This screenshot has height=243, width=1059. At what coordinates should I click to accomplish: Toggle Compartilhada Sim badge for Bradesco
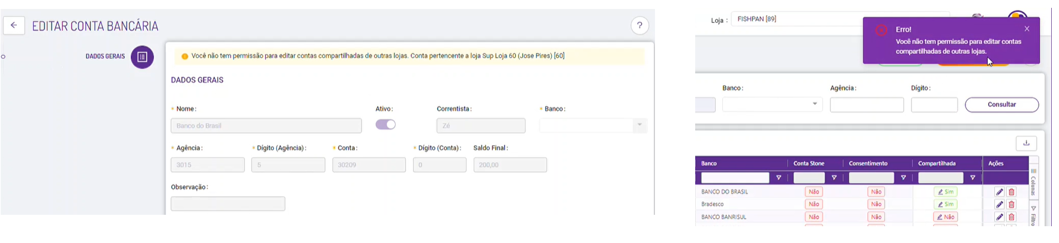point(946,205)
